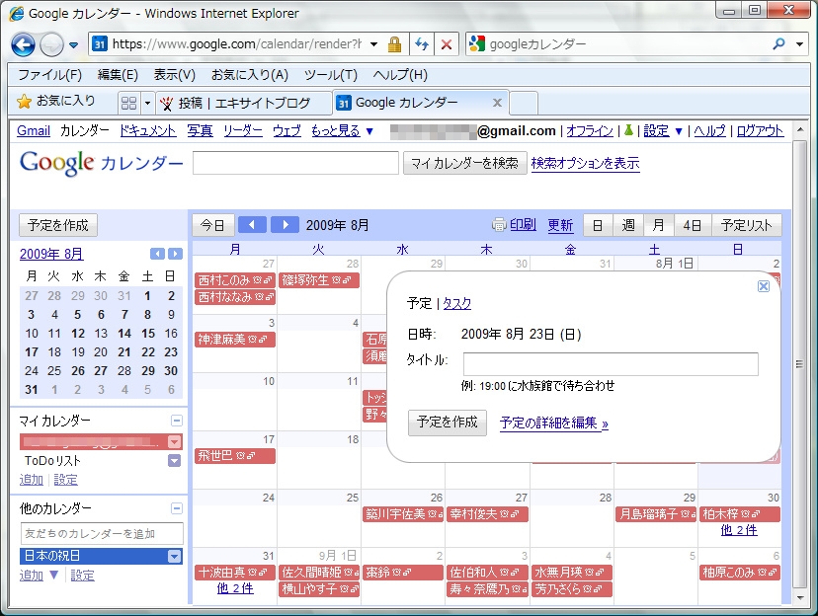This screenshot has width=818, height=616.
Task: Click 検索オプションを表示 link
Action: 585,164
